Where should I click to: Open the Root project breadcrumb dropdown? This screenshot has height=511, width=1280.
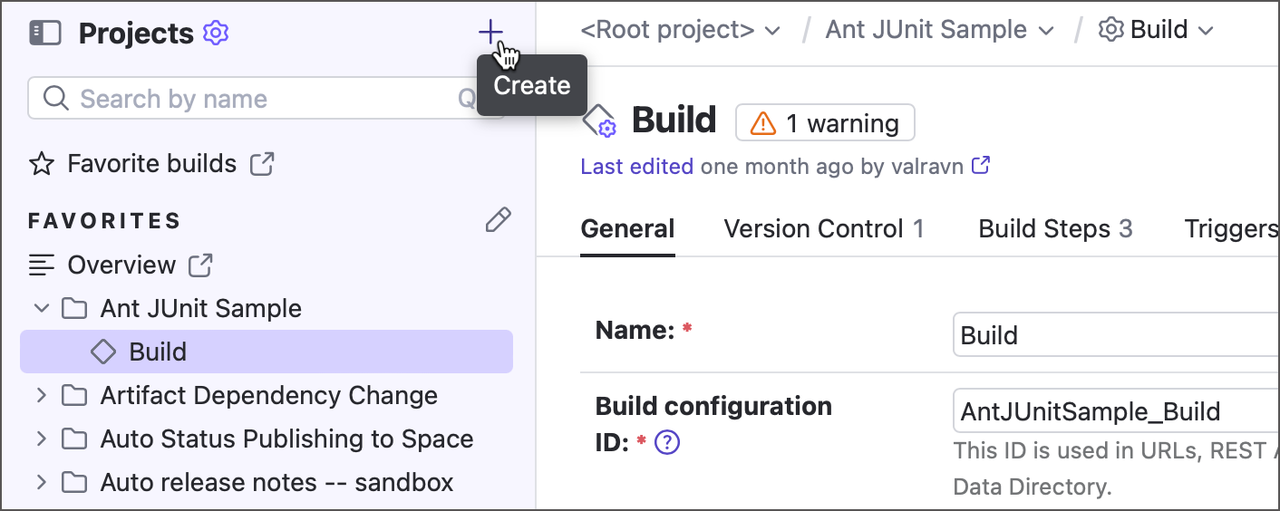point(771,31)
